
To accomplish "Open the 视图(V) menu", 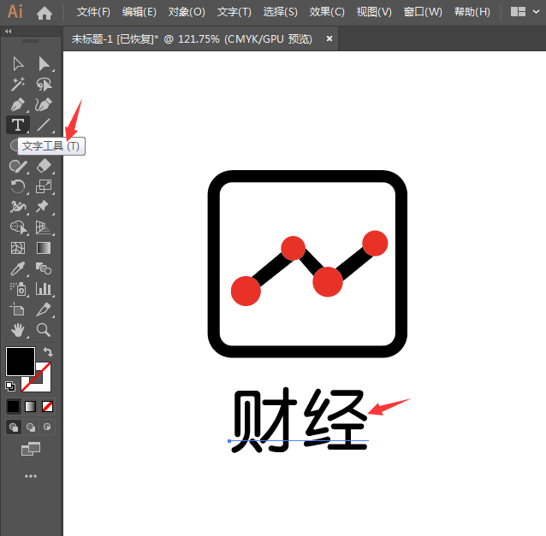I will click(374, 12).
